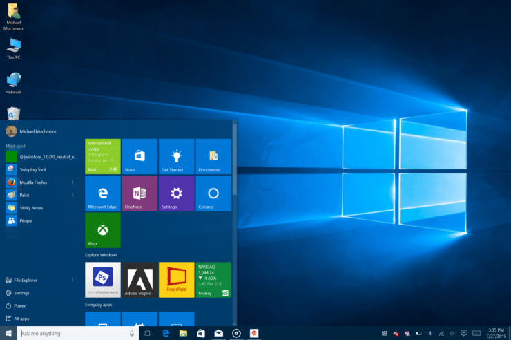Viewport: 511px width, 340px height.
Task: Launch the Xbox tile
Action: (102, 230)
